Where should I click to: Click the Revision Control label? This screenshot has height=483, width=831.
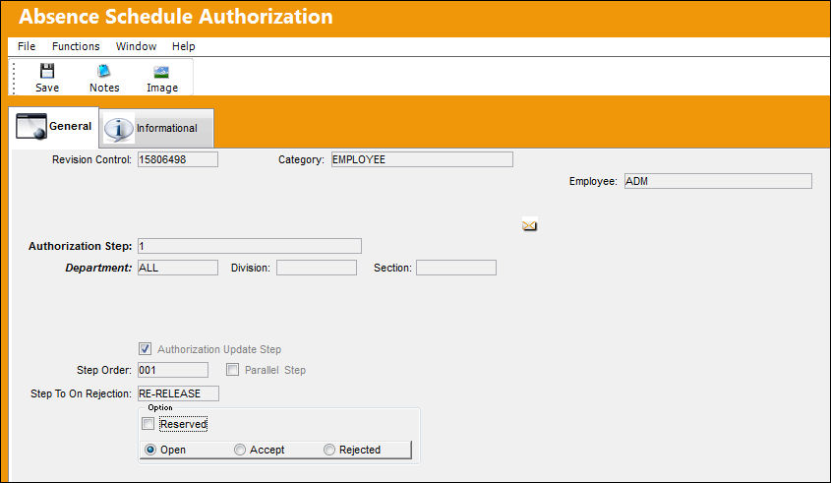click(91, 159)
